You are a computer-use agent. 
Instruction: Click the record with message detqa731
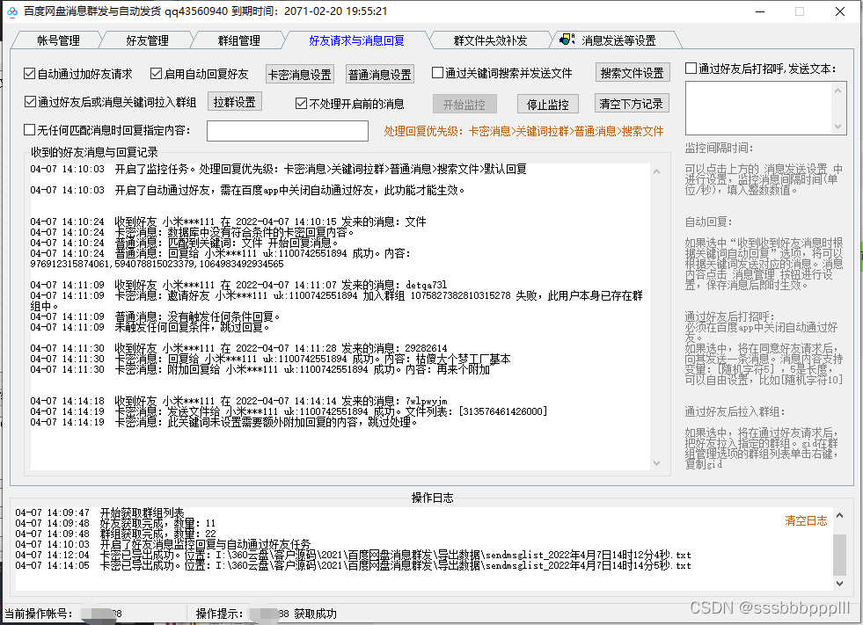pos(238,285)
